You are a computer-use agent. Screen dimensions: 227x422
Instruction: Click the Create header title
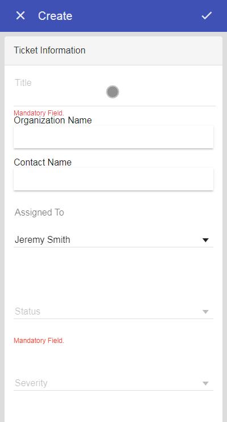55,16
